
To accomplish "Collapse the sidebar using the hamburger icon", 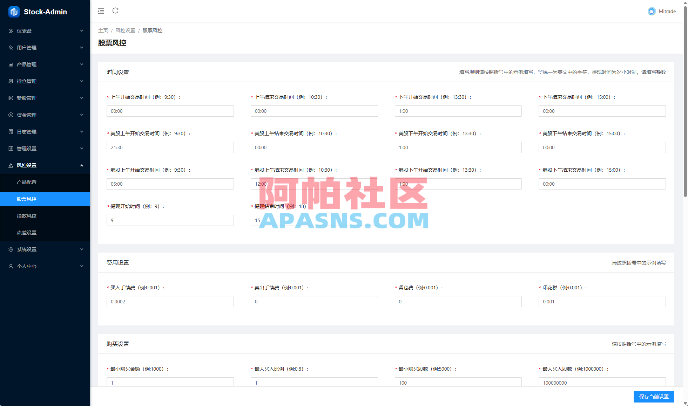I will (x=101, y=11).
